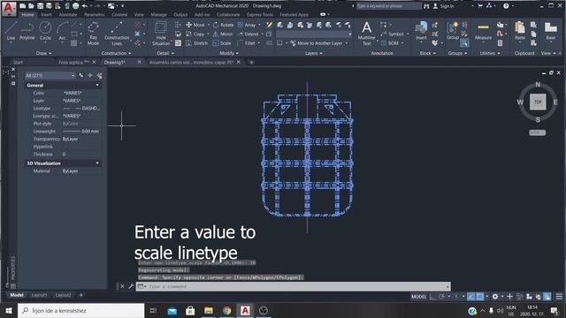Open a new drawing tab
This screenshot has width=566, height=318.
point(251,62)
